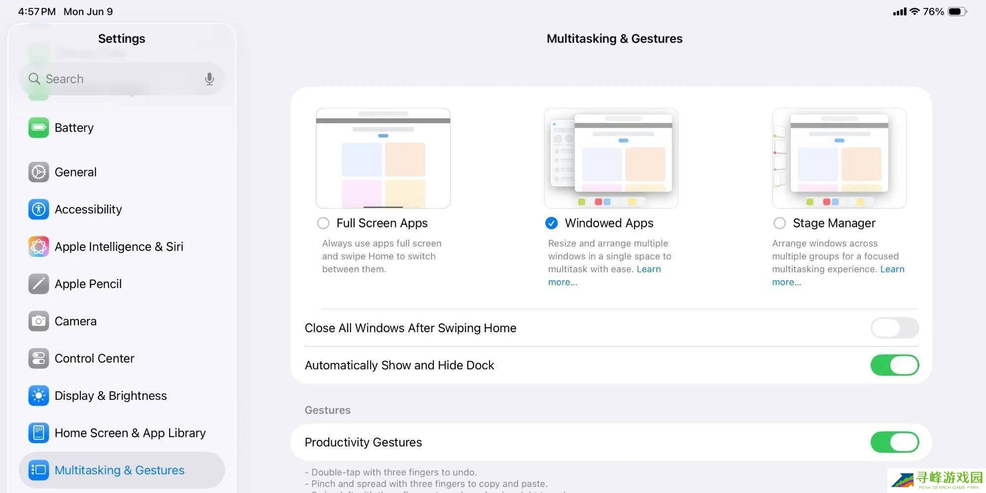Screen dimensions: 986x493
Task: Follow Learn more link under Stage Manager
Action: pyautogui.click(x=892, y=269)
